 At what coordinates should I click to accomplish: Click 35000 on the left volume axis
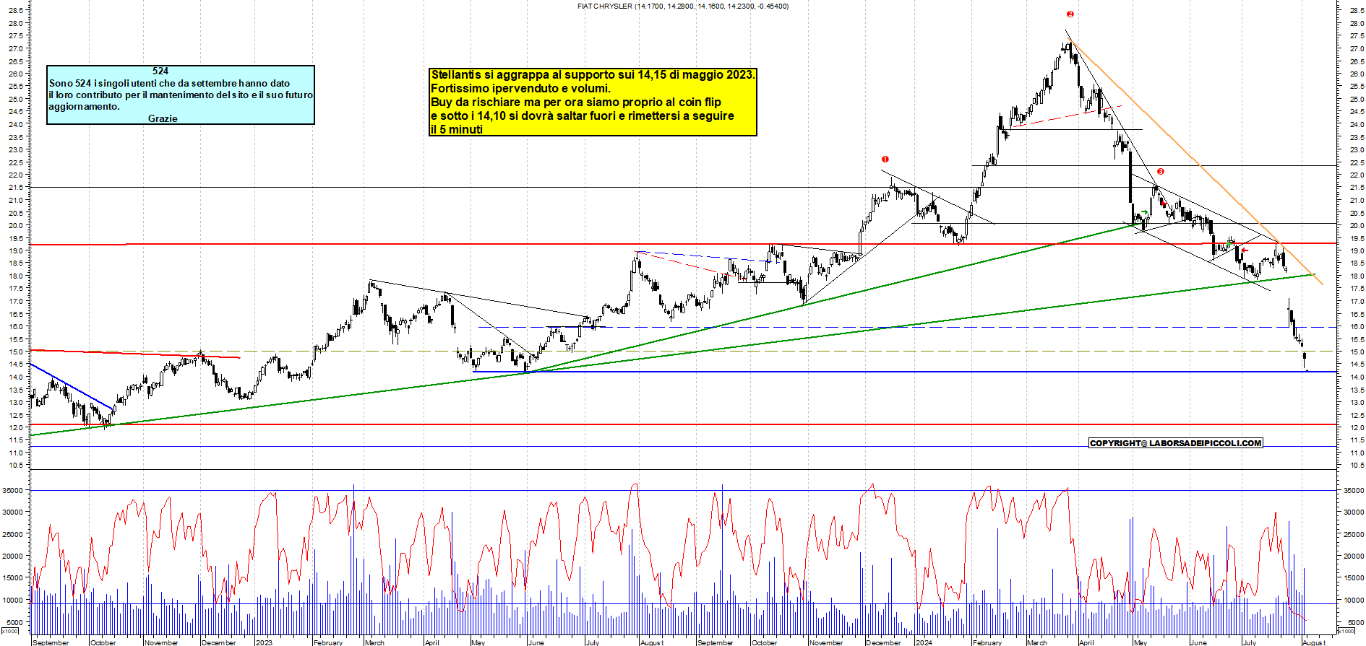tap(14, 490)
